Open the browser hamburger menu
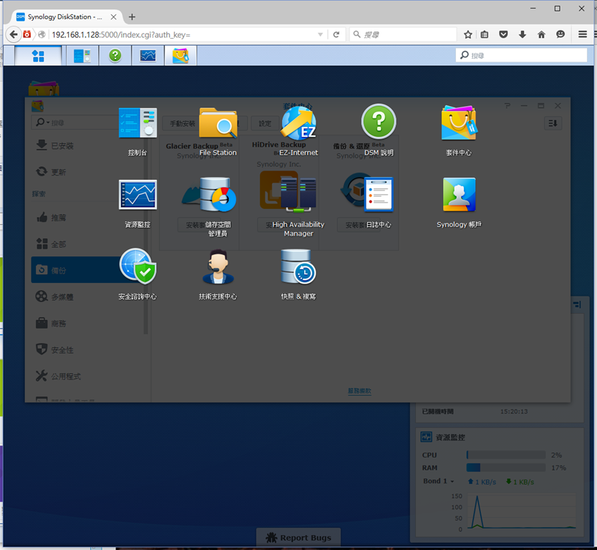597x550 pixels. (x=583, y=34)
